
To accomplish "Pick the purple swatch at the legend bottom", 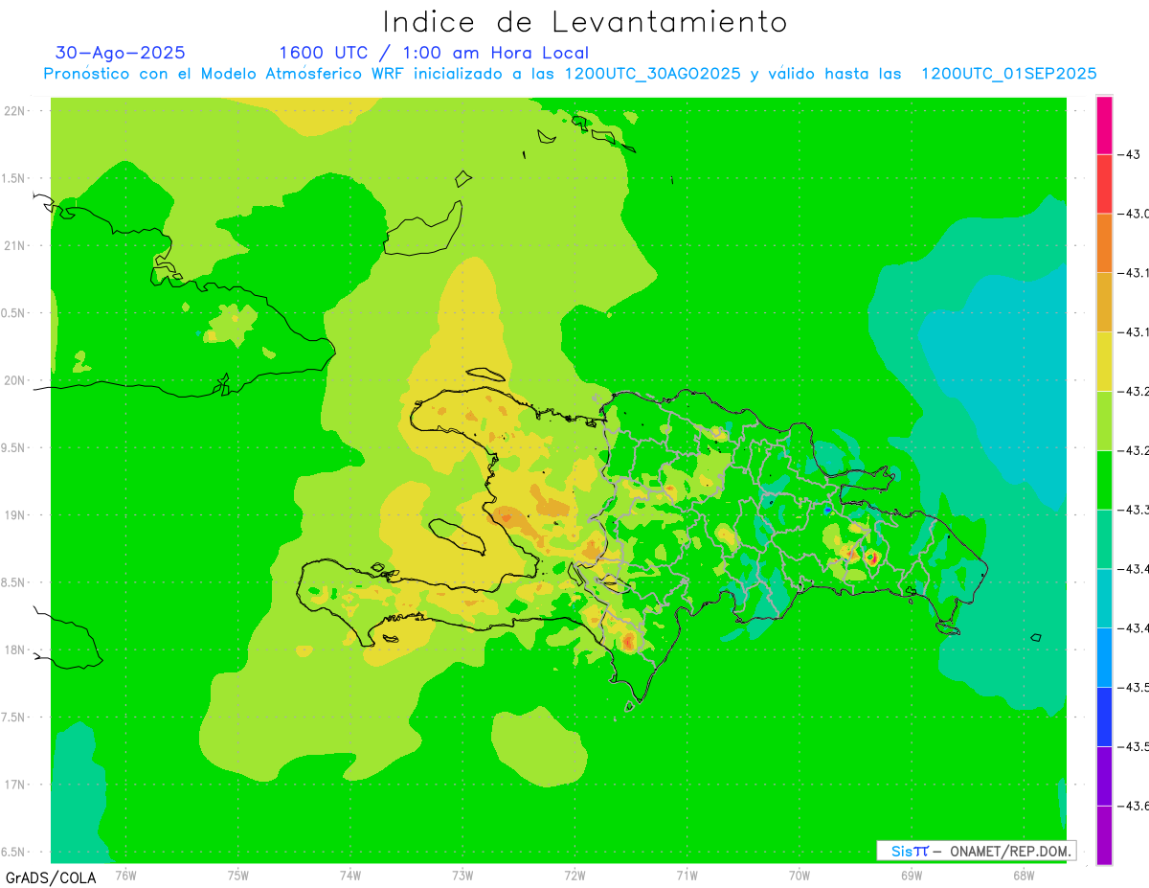I will [1104, 835].
